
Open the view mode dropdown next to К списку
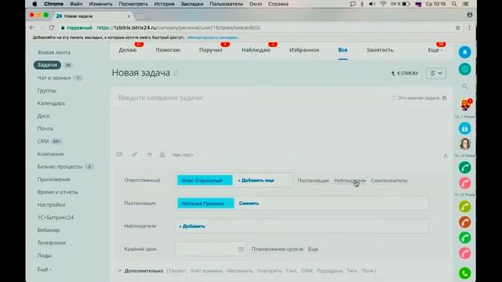436,73
